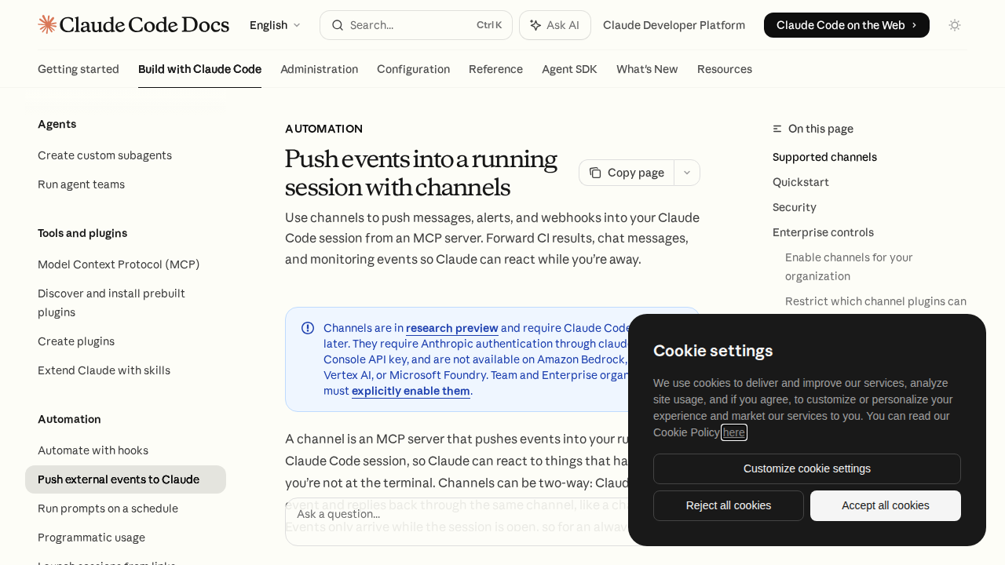Click the Search field

(416, 25)
